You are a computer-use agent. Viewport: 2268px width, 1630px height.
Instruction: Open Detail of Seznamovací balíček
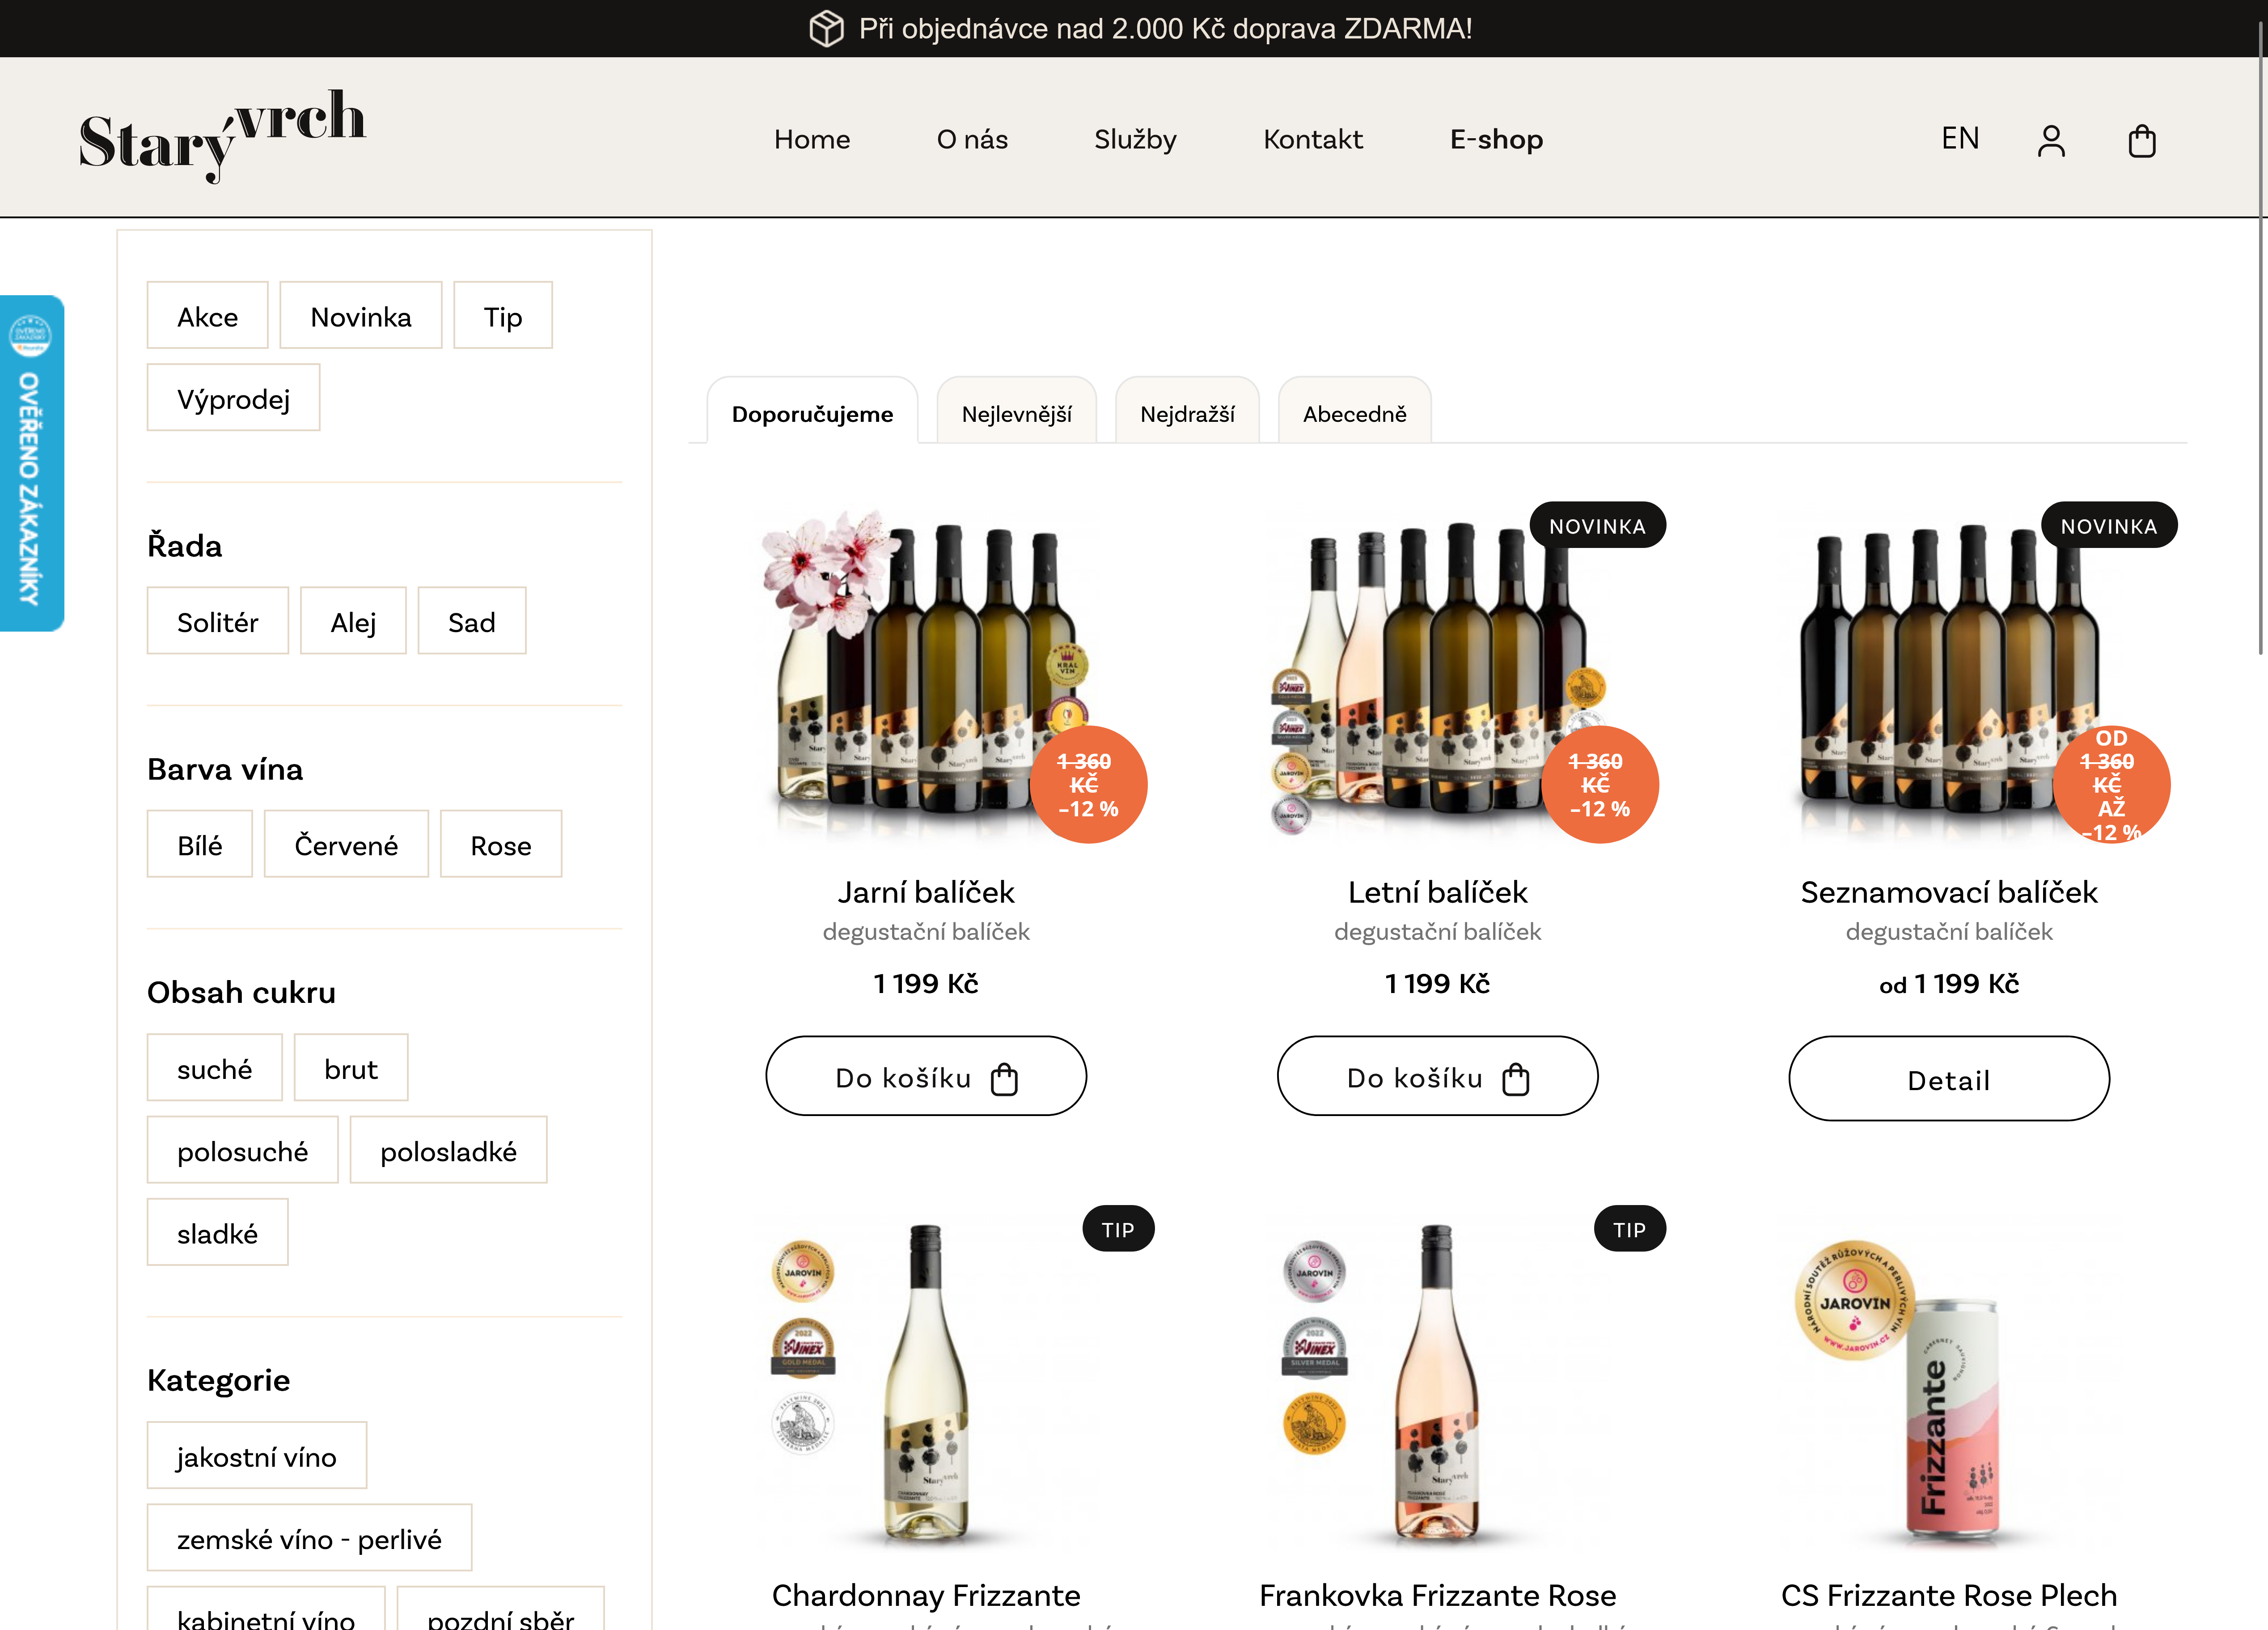click(x=1949, y=1078)
